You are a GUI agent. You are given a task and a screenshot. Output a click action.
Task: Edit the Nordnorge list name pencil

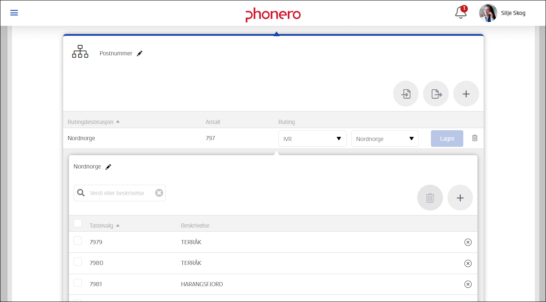(x=108, y=167)
